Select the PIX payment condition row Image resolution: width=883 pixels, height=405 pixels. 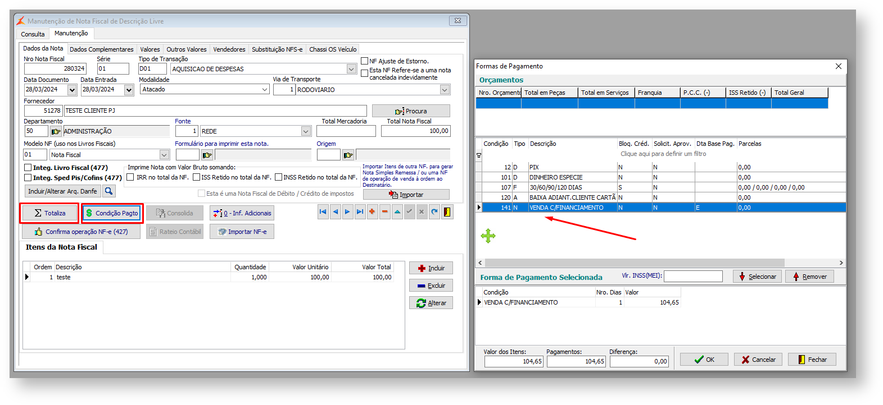tap(660, 167)
